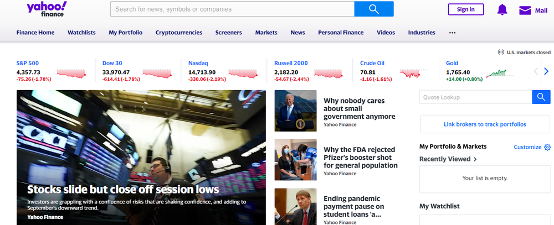554x225 pixels.
Task: Open the Mail envelope icon
Action: [525, 11]
